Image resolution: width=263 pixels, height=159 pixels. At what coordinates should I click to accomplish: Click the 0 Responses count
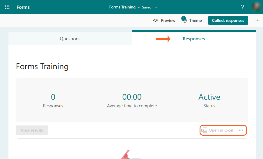[53, 97]
